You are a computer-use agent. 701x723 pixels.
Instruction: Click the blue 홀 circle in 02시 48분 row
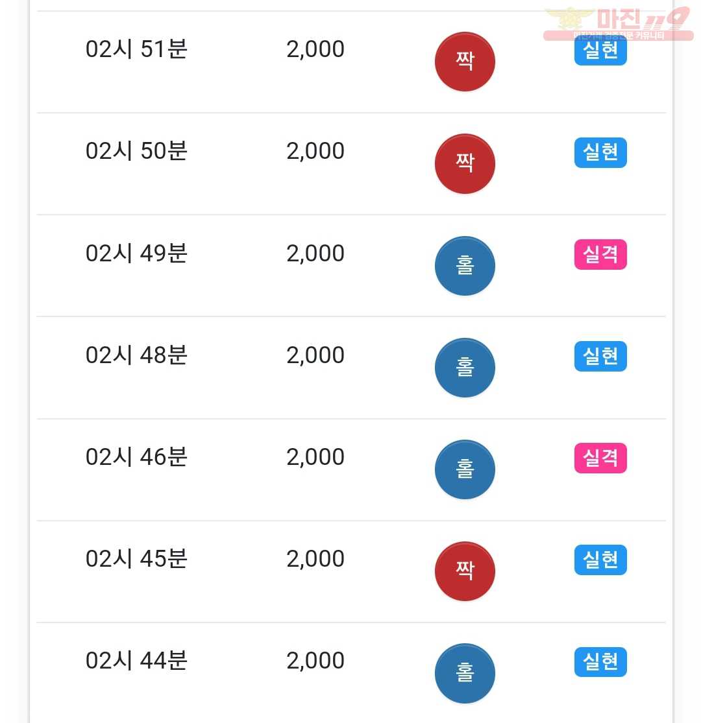[x=465, y=368]
